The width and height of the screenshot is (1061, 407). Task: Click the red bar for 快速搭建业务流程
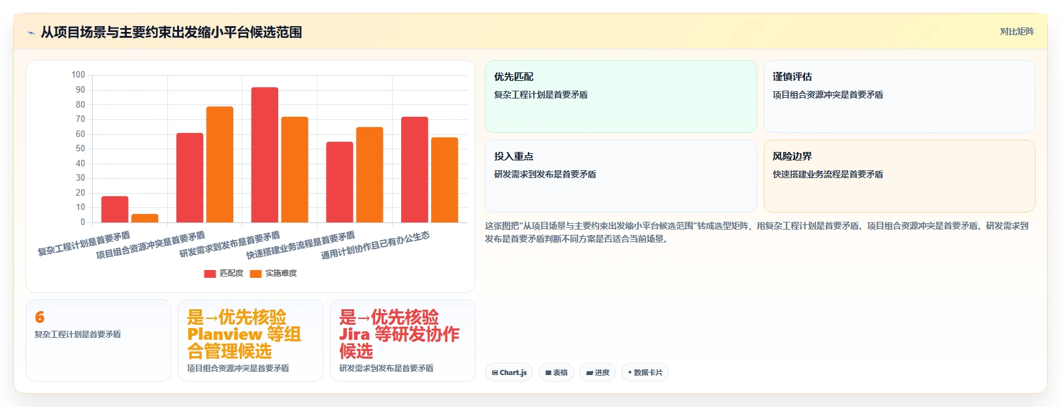[x=340, y=182]
